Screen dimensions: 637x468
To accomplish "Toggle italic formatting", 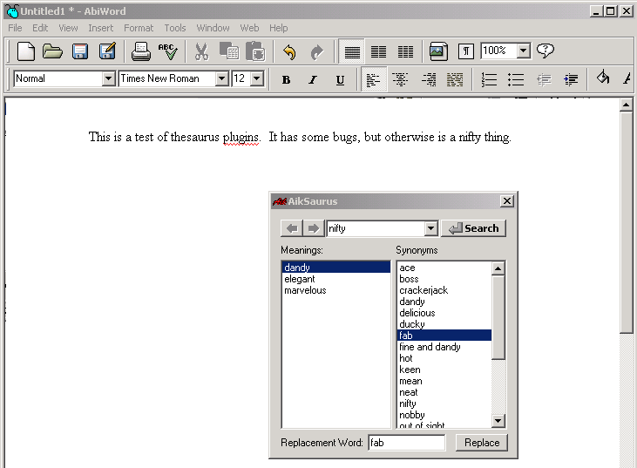I will tap(313, 79).
